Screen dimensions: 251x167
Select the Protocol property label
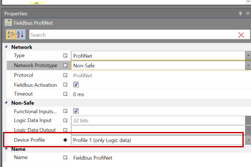(24, 75)
